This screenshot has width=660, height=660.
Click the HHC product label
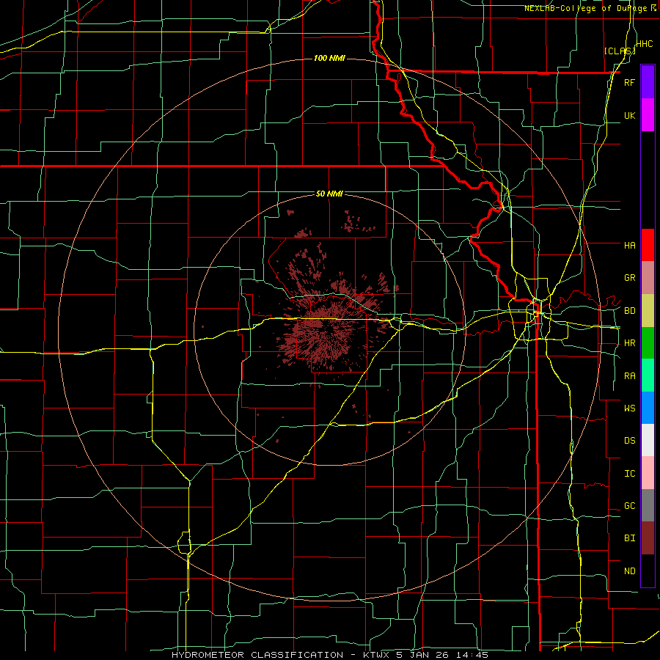click(x=645, y=44)
